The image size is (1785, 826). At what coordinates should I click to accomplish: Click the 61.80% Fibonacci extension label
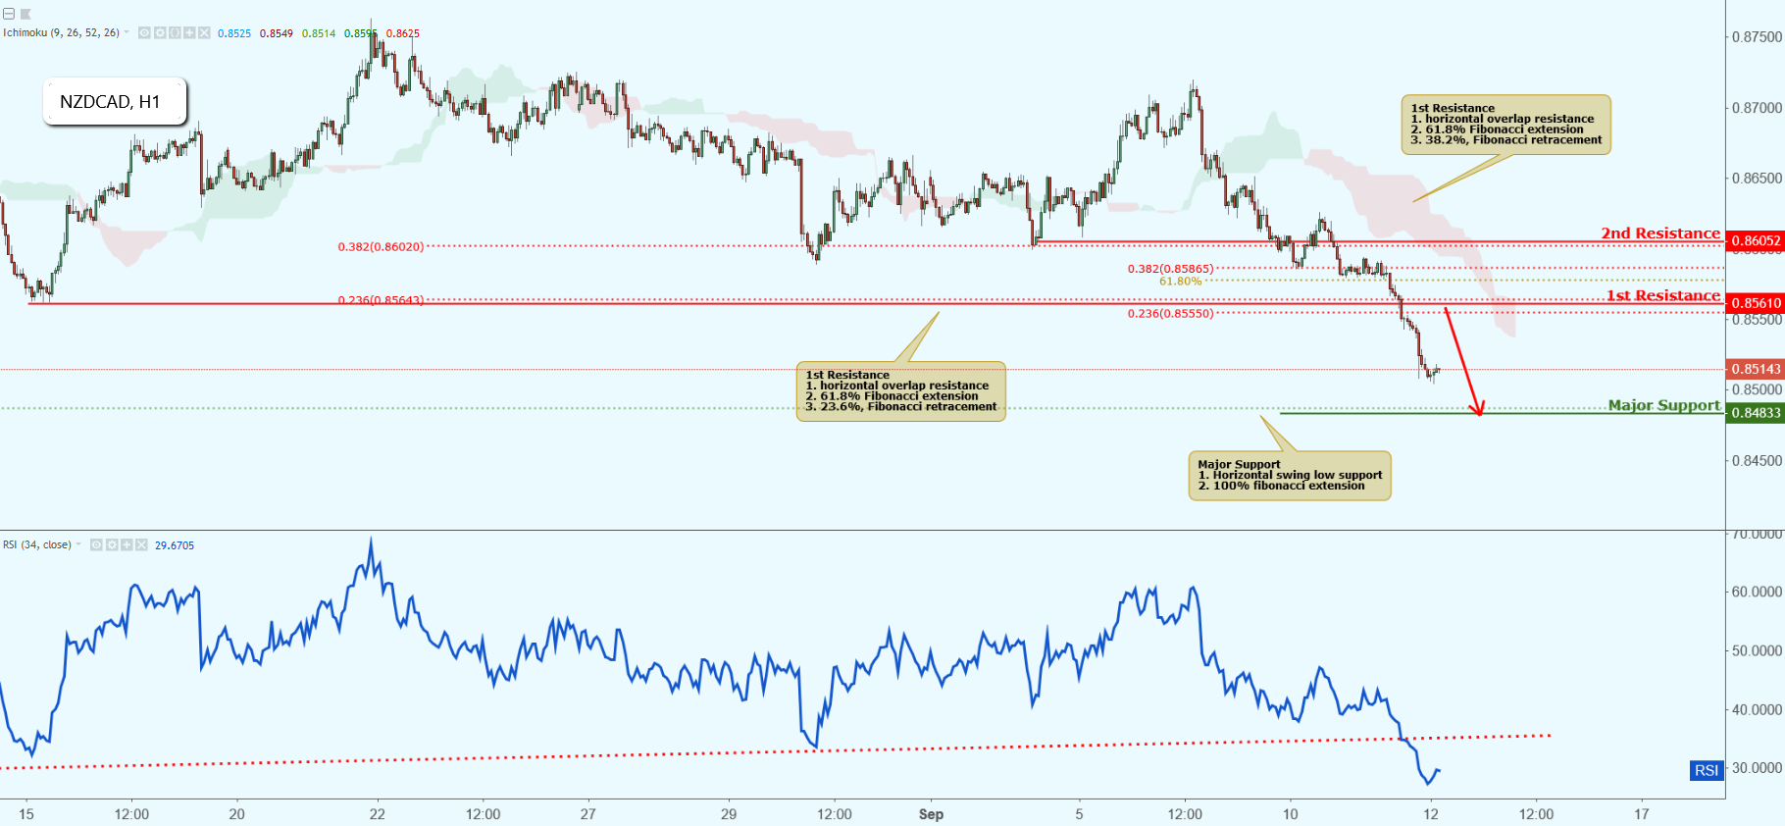point(1180,282)
